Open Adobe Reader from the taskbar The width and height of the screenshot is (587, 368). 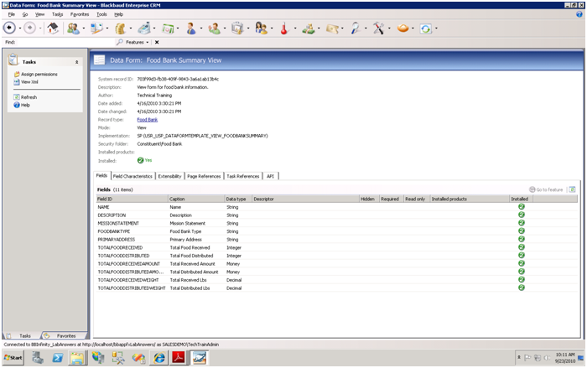pyautogui.click(x=179, y=358)
